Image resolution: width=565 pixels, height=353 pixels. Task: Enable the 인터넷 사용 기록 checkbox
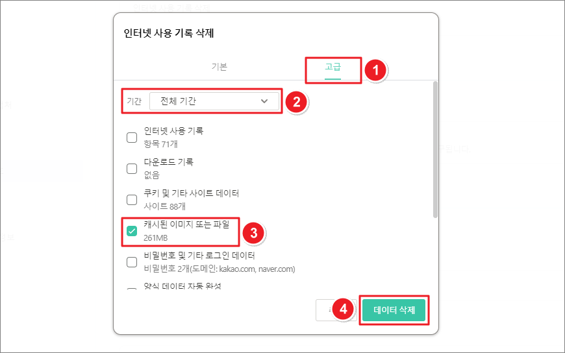pos(132,137)
